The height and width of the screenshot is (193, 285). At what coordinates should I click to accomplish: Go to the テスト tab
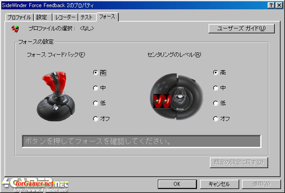(x=87, y=17)
